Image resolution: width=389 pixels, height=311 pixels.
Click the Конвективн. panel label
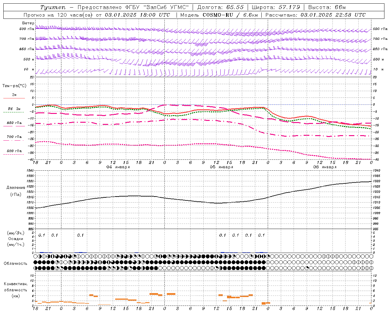click(15, 284)
